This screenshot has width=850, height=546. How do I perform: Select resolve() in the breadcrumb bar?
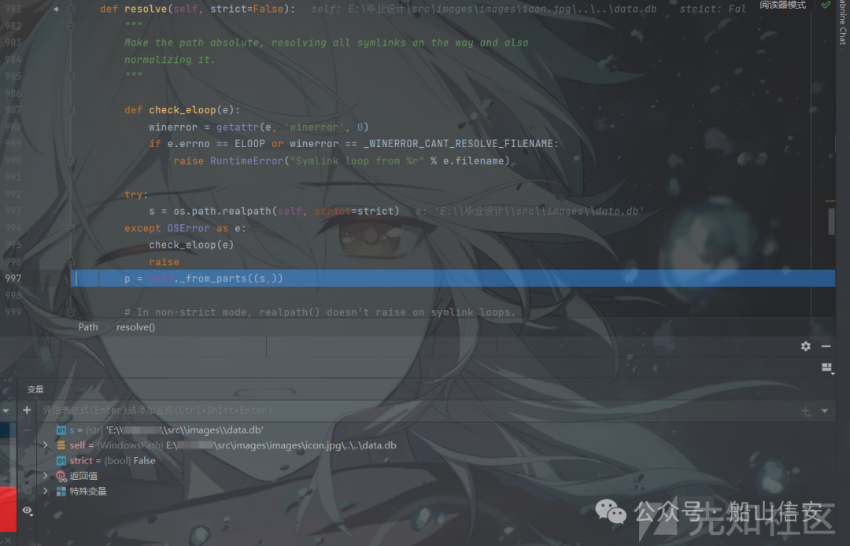pyautogui.click(x=135, y=326)
